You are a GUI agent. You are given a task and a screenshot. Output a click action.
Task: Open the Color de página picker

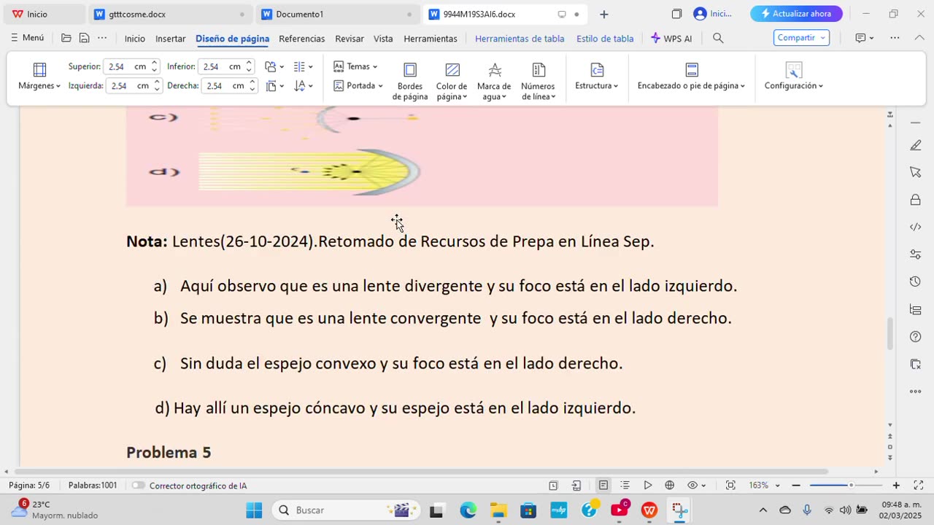click(452, 81)
